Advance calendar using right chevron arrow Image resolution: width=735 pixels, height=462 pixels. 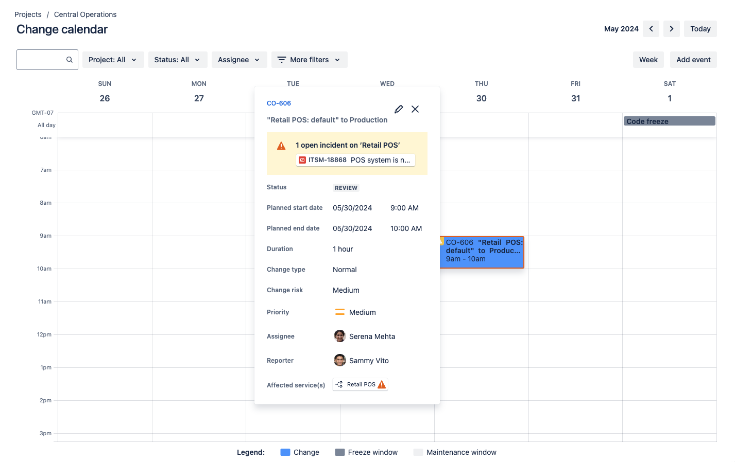[x=671, y=29]
